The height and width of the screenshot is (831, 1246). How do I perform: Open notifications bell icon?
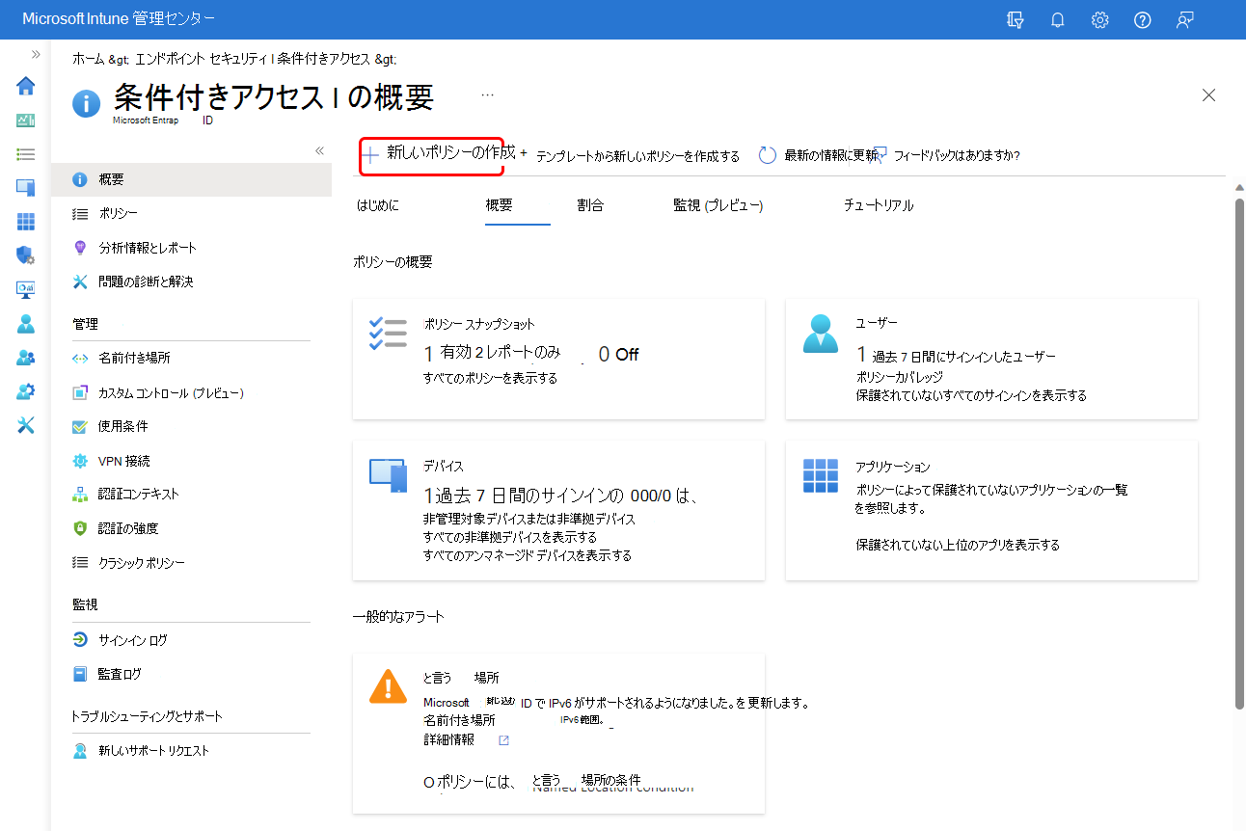coord(1057,19)
